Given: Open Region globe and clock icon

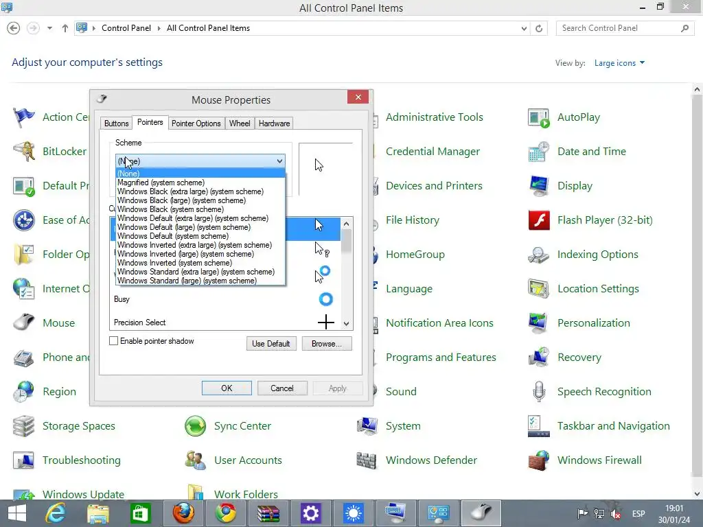Looking at the screenshot, I should coord(24,392).
